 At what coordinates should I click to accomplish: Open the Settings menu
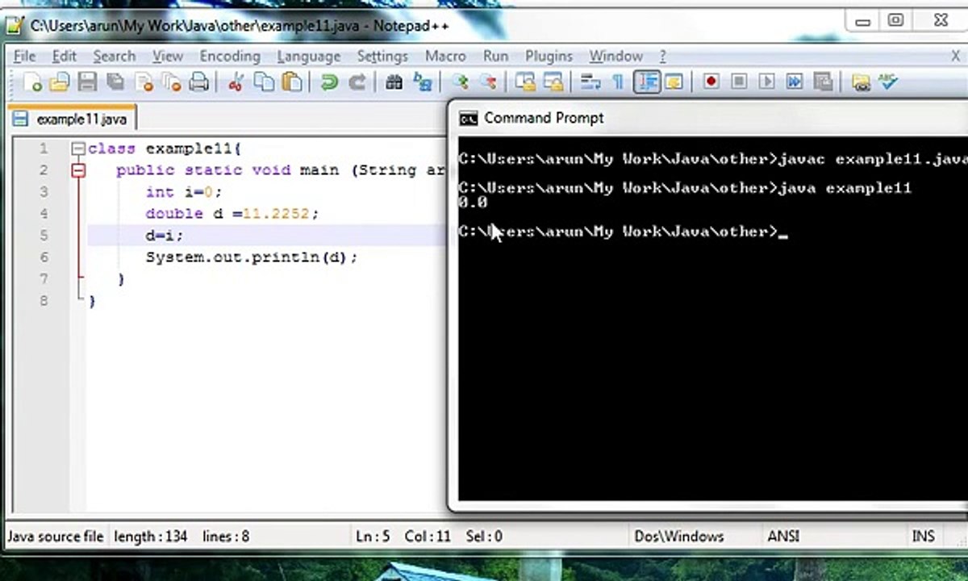382,56
